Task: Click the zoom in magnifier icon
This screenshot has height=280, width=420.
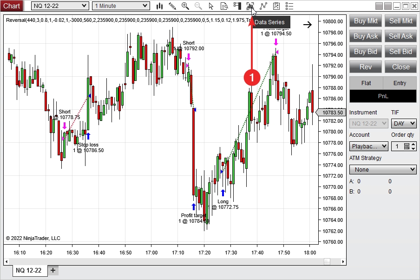Action: click(185, 6)
